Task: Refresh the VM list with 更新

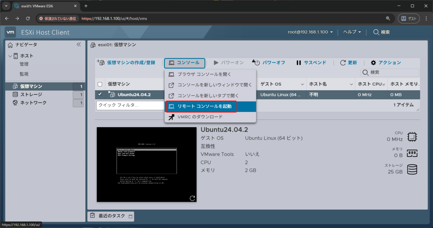Action: coord(349,63)
